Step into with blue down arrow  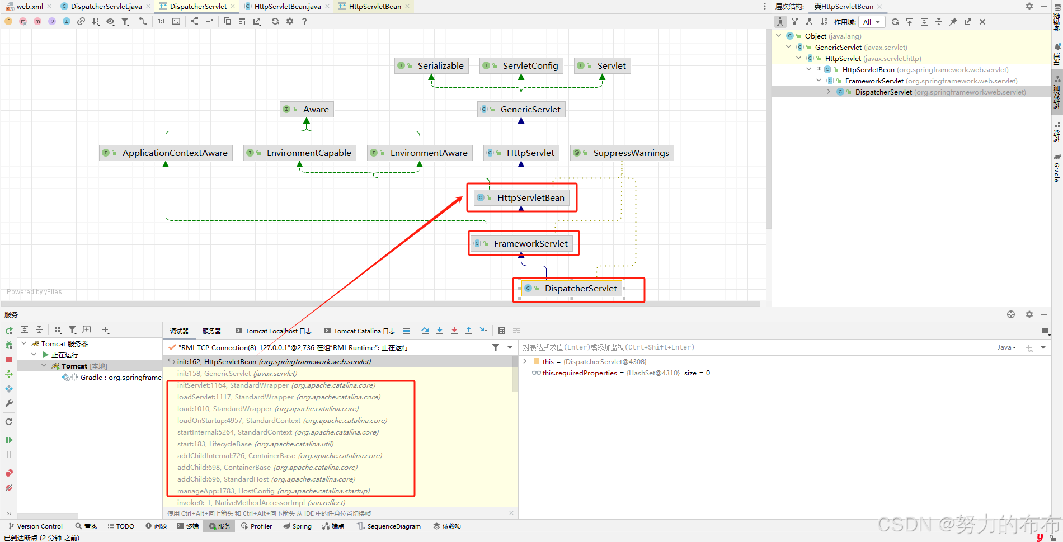pyautogui.click(x=440, y=331)
